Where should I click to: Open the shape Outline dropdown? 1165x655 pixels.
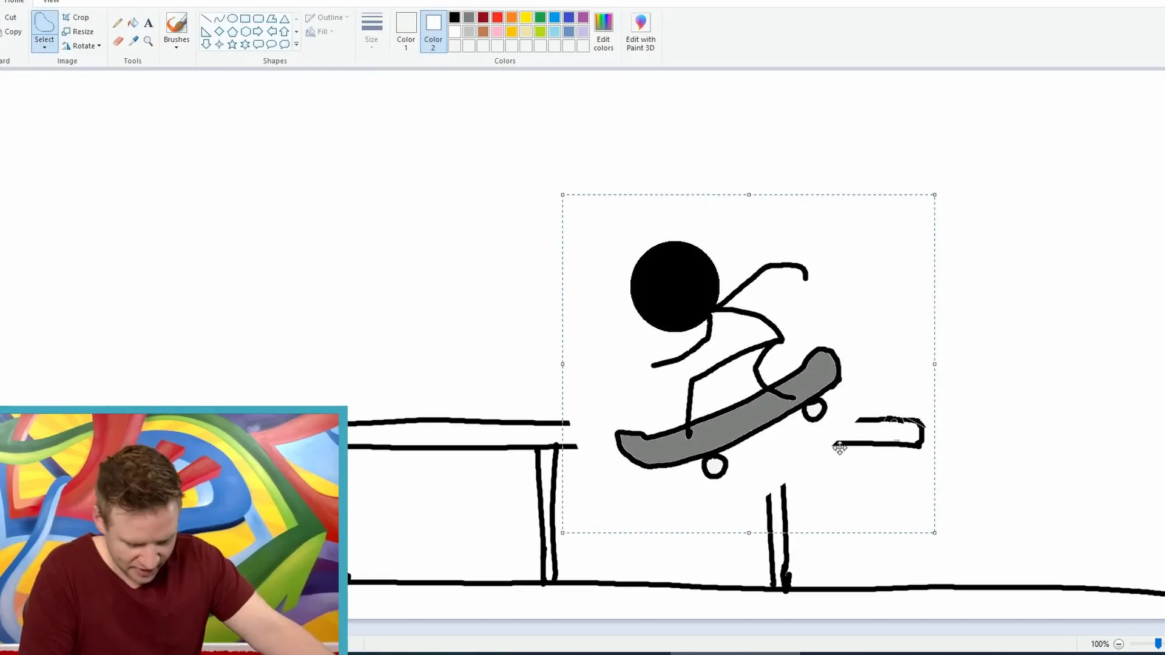pyautogui.click(x=327, y=18)
